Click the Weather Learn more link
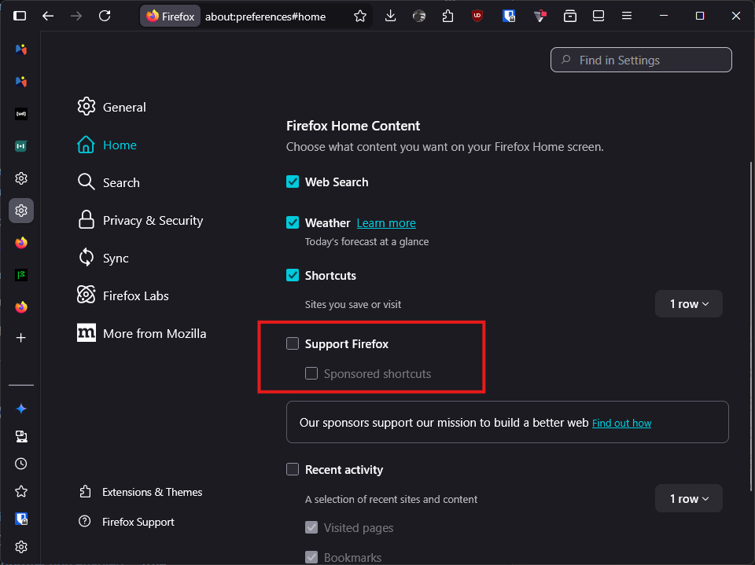 coord(386,223)
